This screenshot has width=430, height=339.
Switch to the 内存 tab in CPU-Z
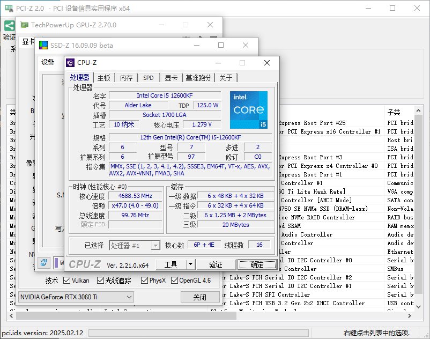tap(126, 78)
